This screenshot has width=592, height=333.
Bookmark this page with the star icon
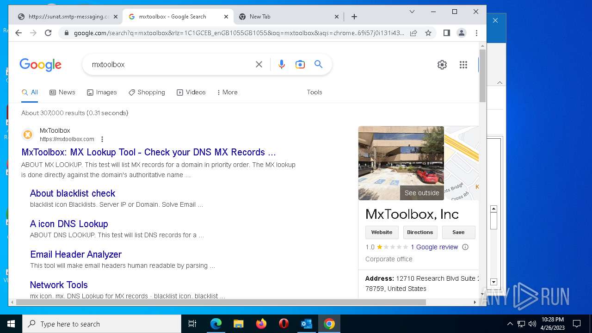[x=428, y=33]
